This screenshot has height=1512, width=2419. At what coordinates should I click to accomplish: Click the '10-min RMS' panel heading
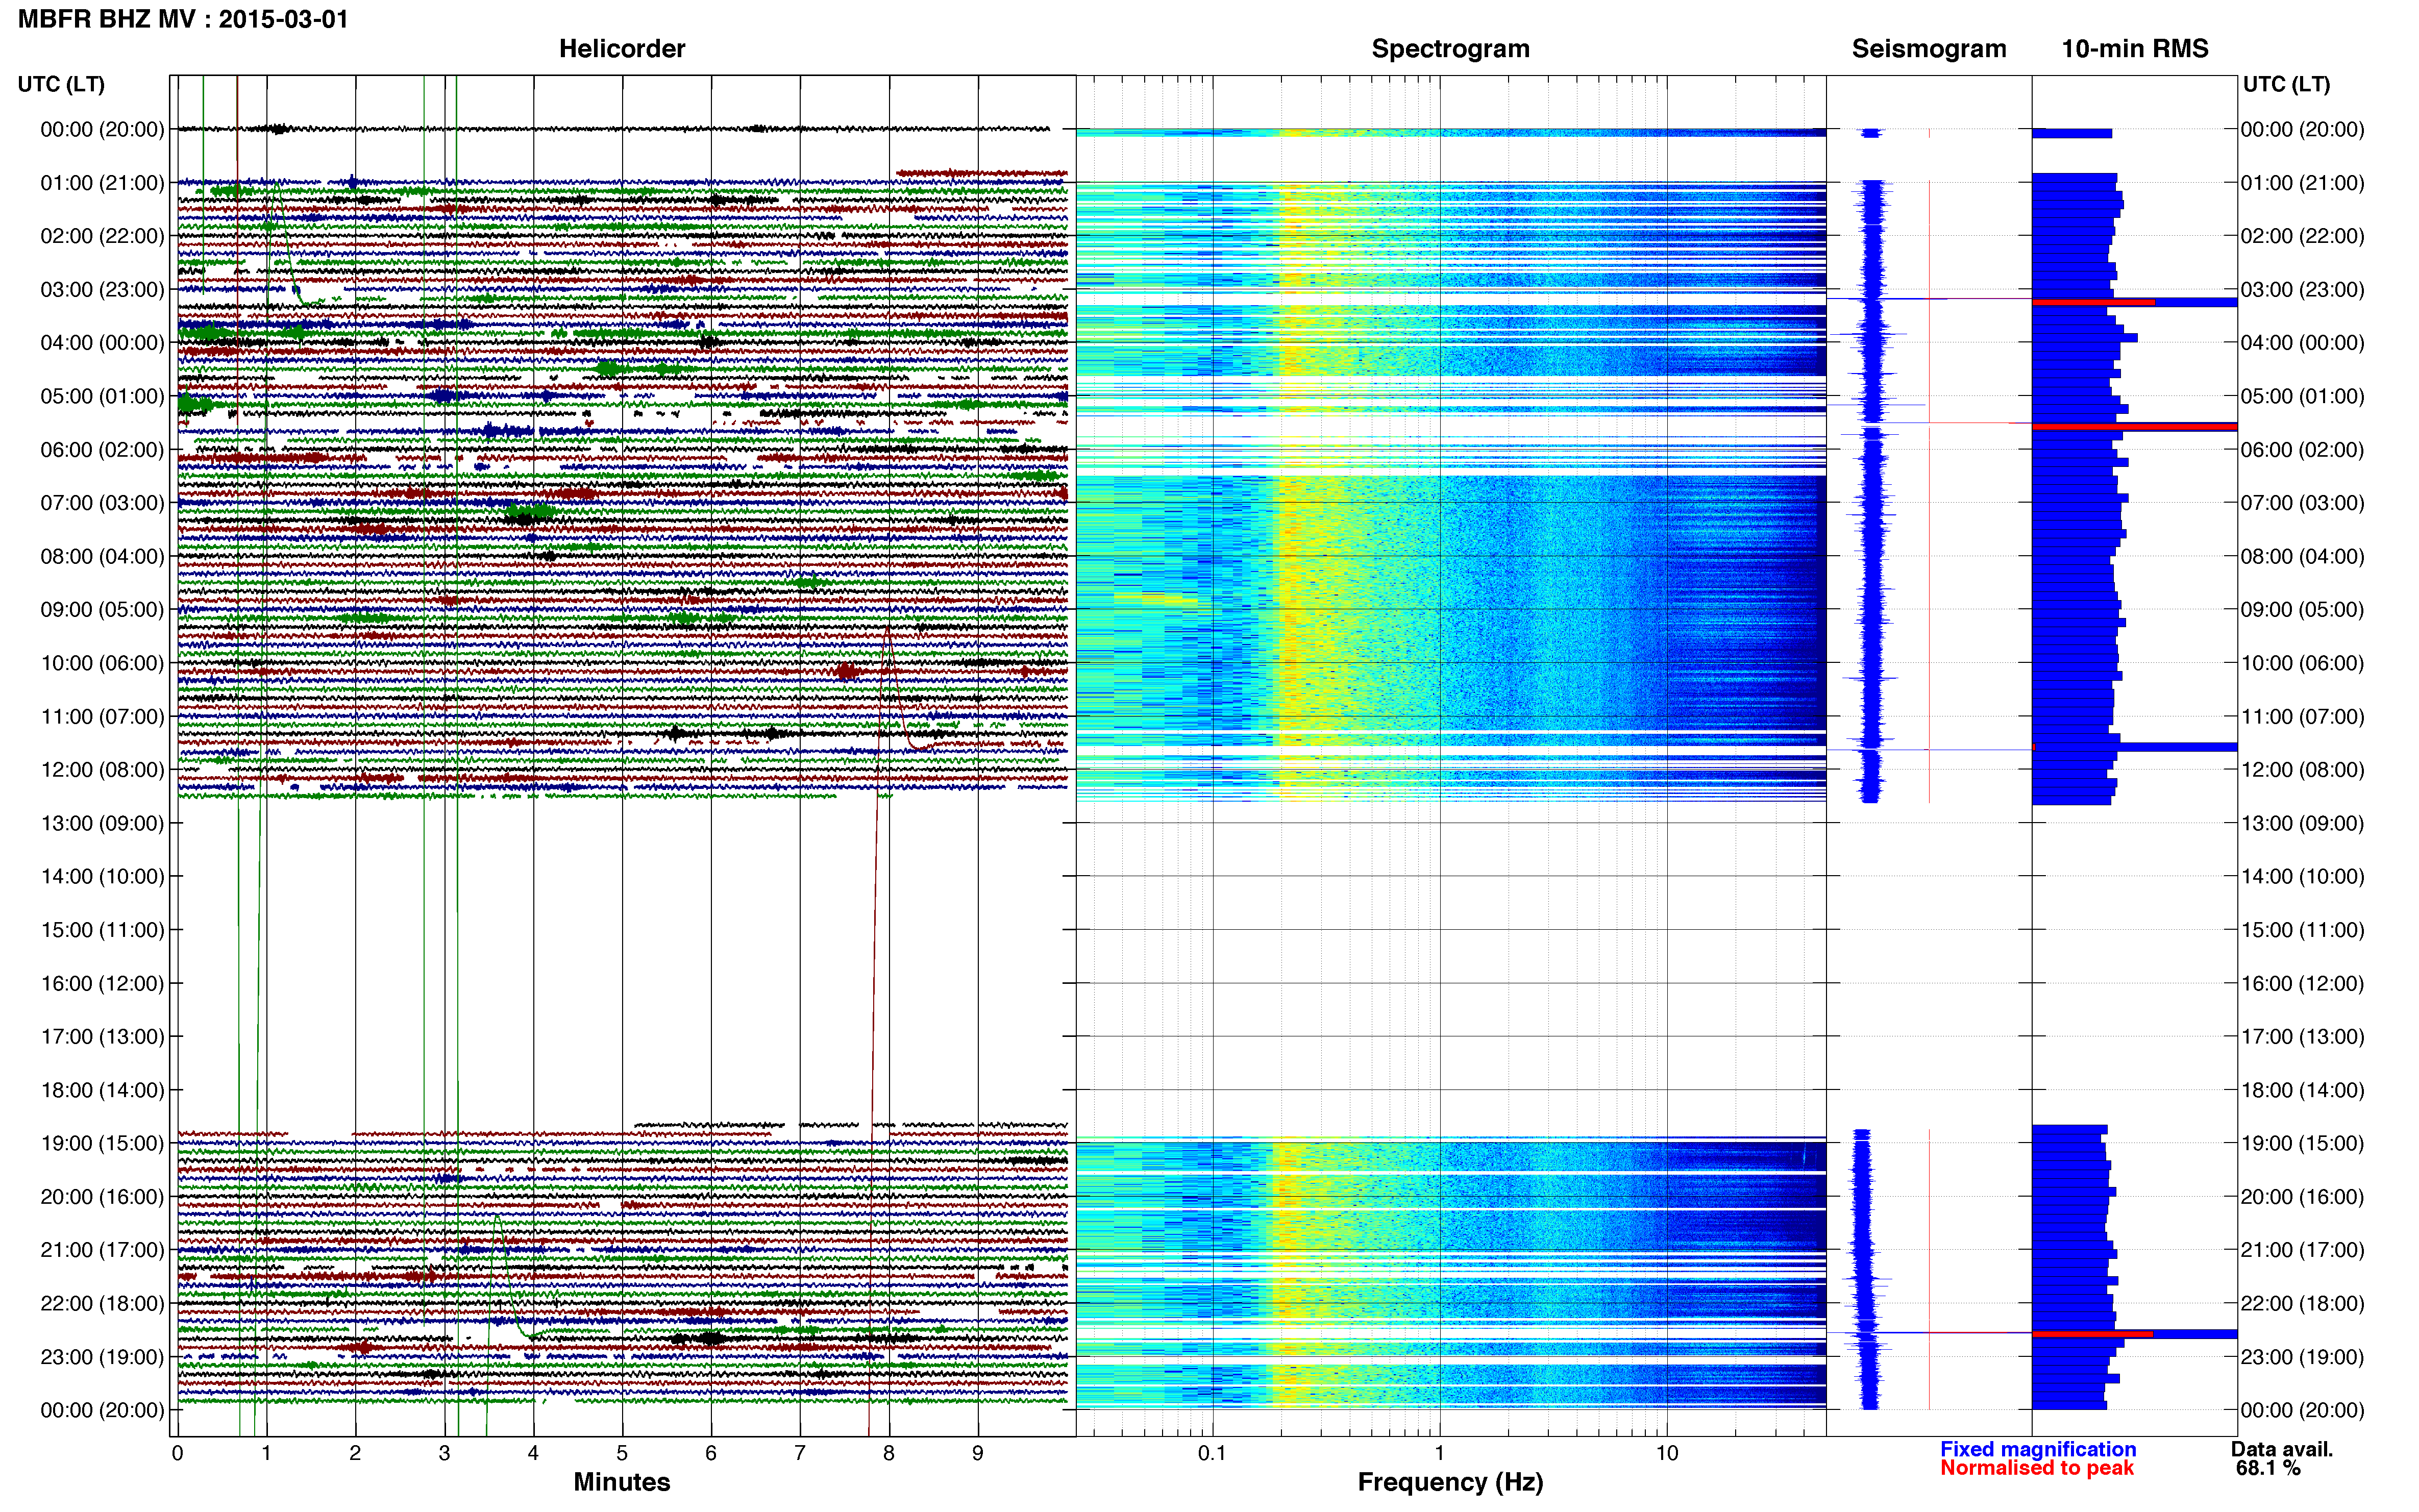point(2134,49)
